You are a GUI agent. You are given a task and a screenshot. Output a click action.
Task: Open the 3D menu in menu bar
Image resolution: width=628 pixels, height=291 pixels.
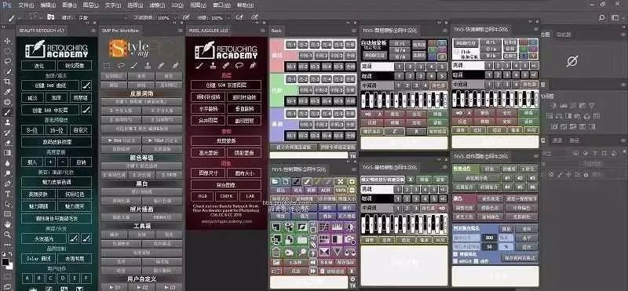point(177,5)
